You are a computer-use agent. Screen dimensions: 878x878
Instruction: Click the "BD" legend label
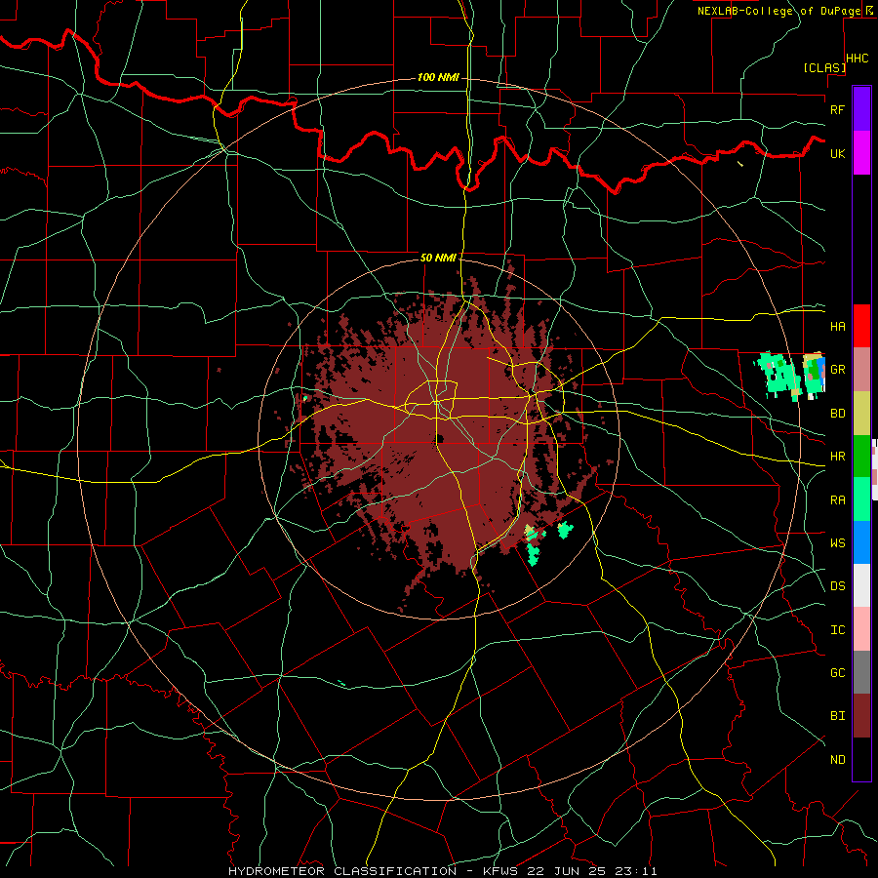click(837, 414)
